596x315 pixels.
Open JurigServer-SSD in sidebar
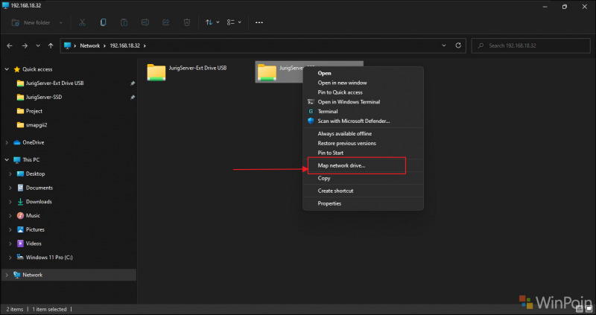(44, 98)
